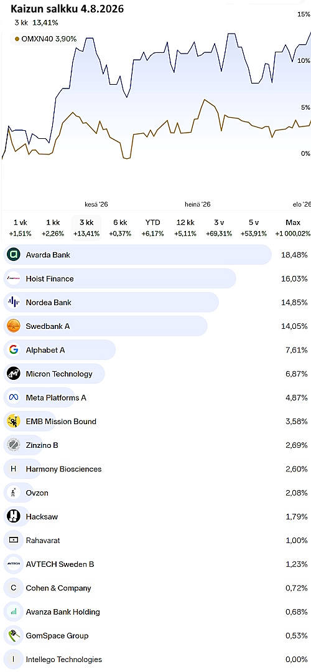Click the Hoist Finance logo icon
Image resolution: width=311 pixels, height=672 pixels.
click(14, 278)
